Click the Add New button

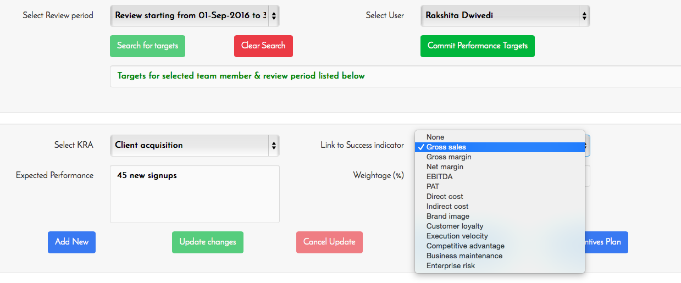pyautogui.click(x=71, y=242)
